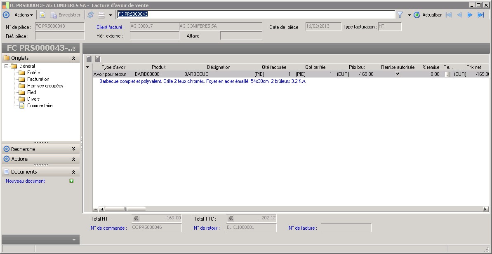
Task: Go to first record navigation arrow
Action: pos(449,15)
